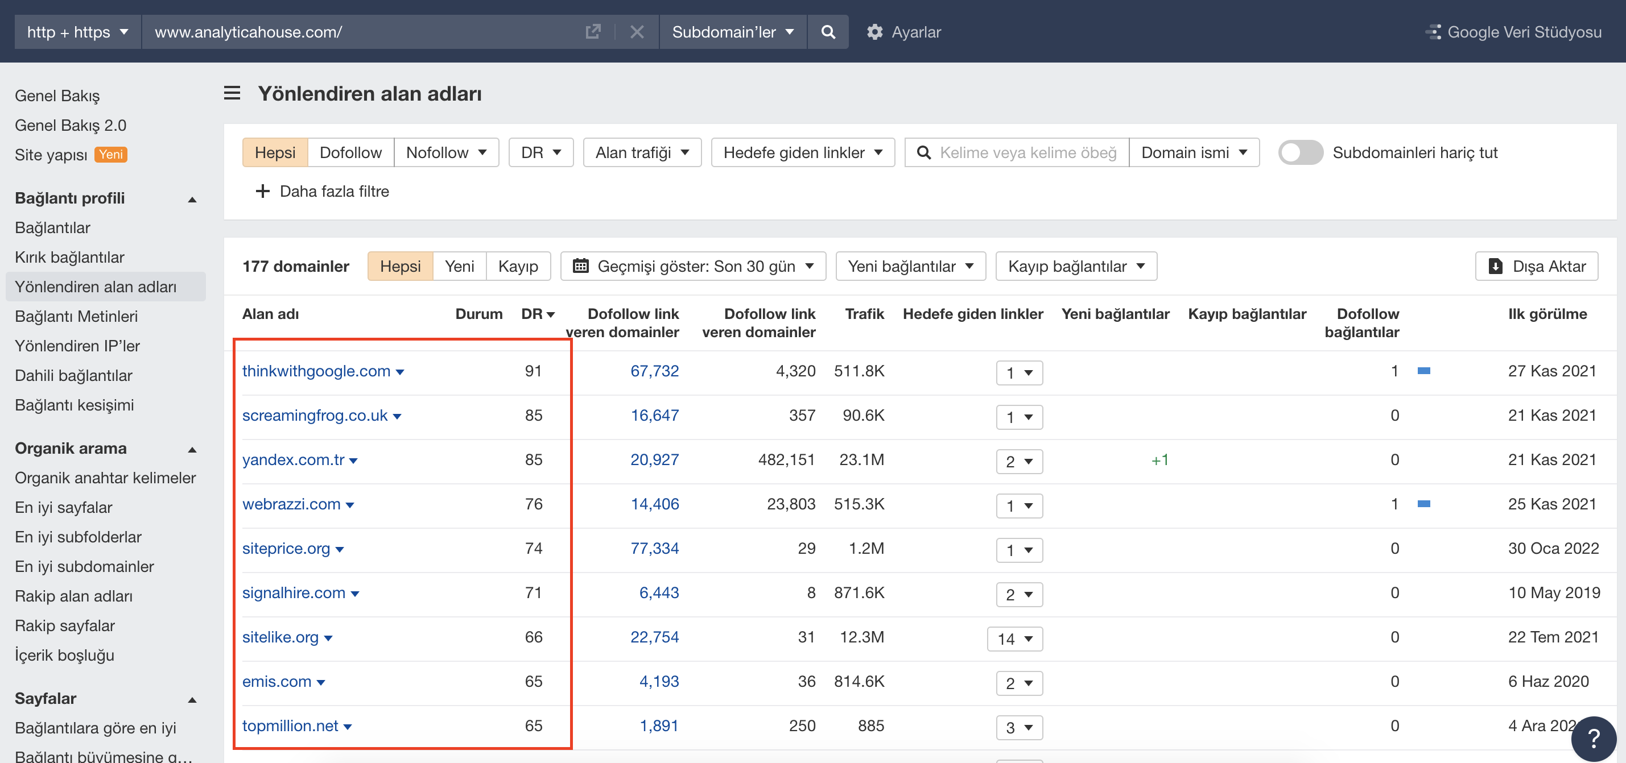Open the Domain ismi dropdown
Viewport: 1626px width, 763px height.
point(1194,152)
